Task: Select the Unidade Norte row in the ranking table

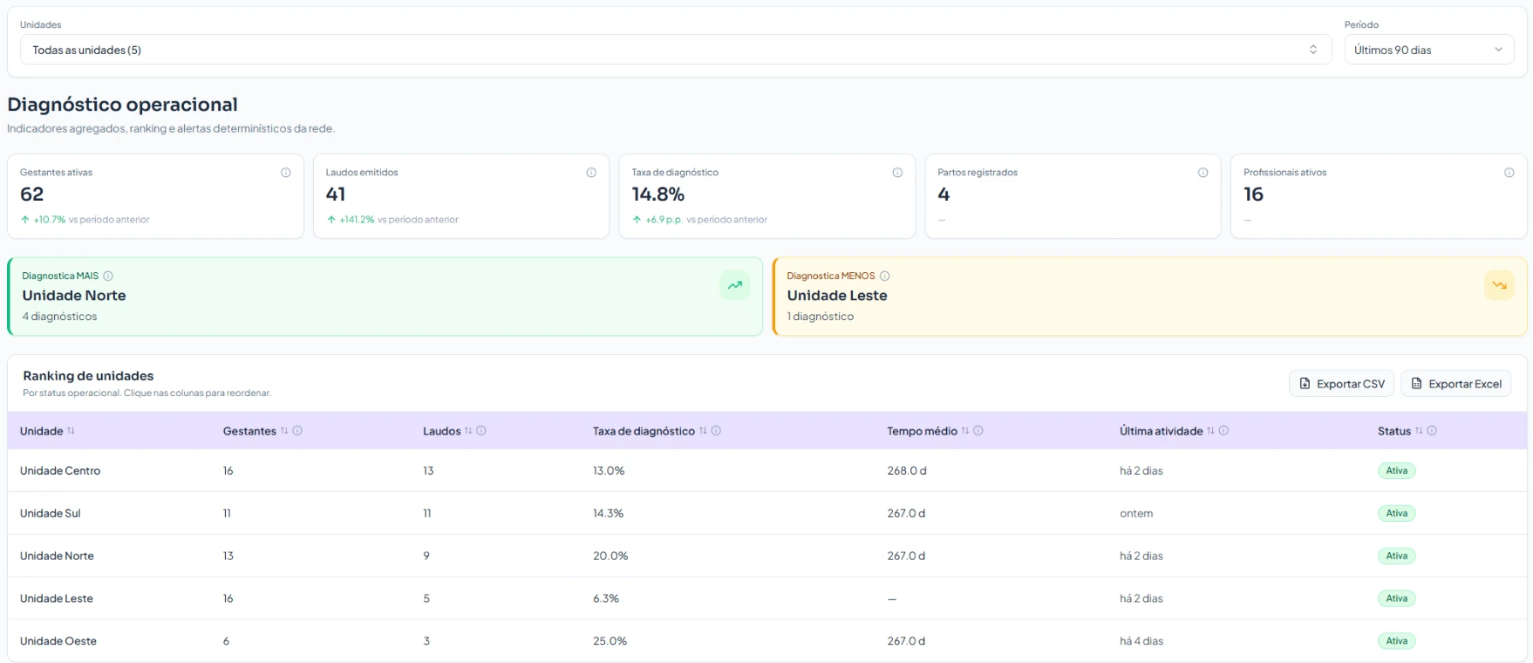Action: point(766,556)
